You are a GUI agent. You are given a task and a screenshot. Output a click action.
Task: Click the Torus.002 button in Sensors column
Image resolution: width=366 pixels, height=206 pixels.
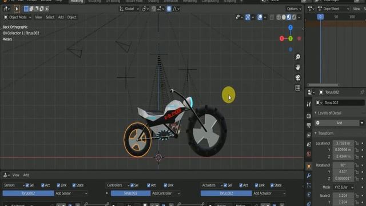pyautogui.click(x=28, y=193)
